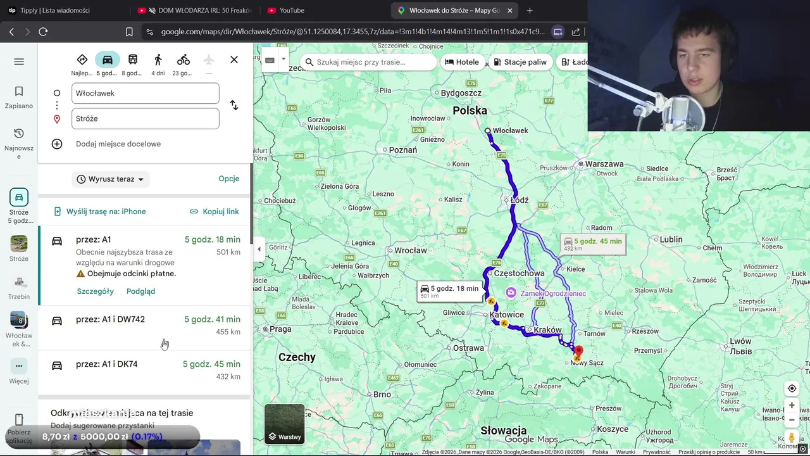Click the 5 godz. 45 min map label

[x=592, y=244]
